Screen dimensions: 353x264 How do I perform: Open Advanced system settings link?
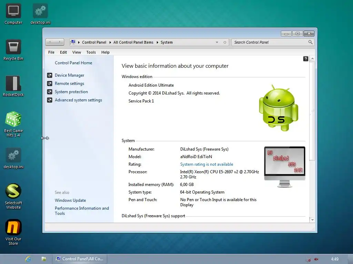click(x=78, y=100)
